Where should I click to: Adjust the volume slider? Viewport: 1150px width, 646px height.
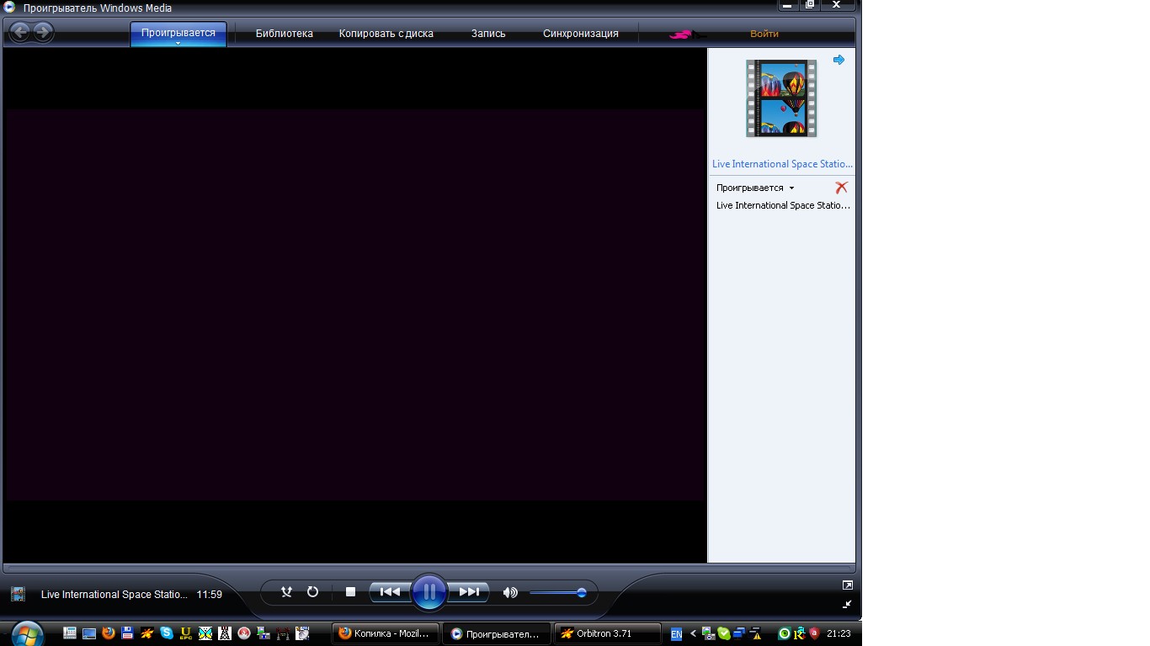point(558,593)
